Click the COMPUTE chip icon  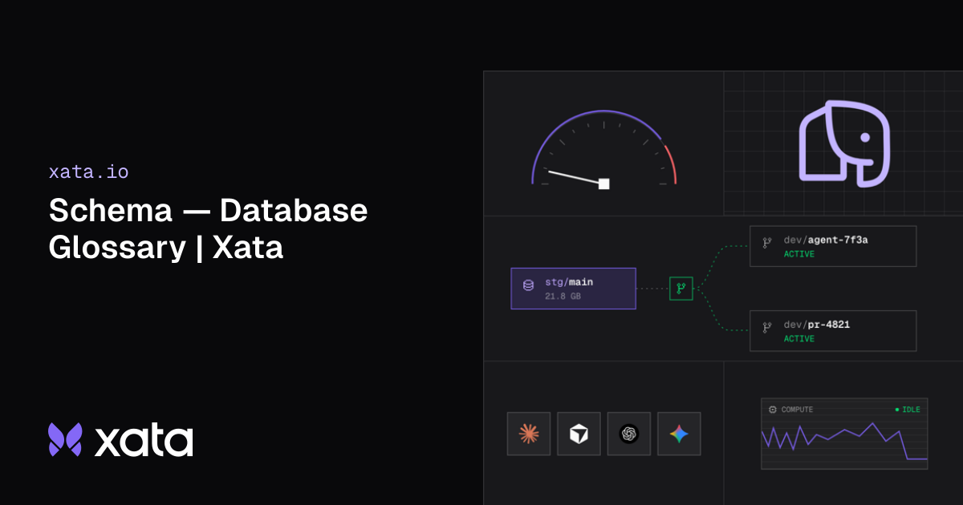(773, 410)
